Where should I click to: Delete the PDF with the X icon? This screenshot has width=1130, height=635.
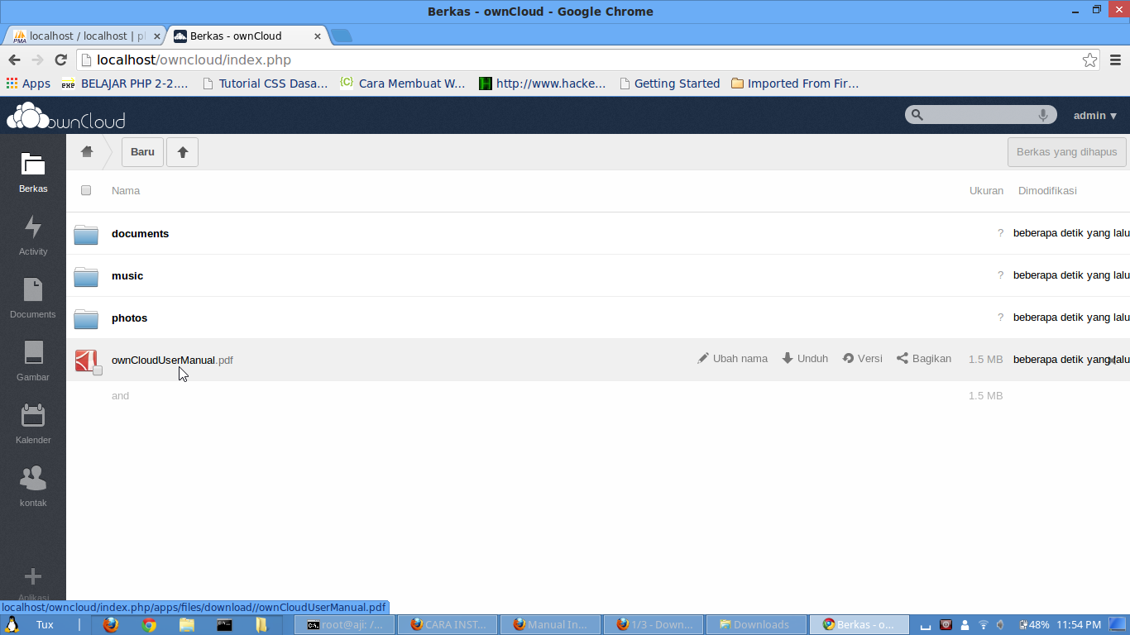pos(1112,360)
